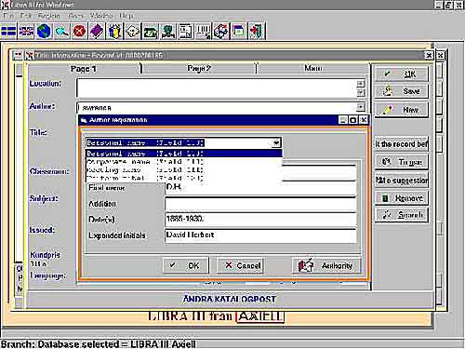The image size is (465, 349).
Task: Click the form layout toolbar icon
Action: click(x=186, y=32)
